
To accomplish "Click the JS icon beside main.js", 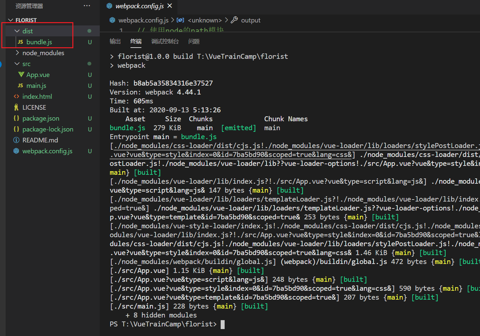I will pyautogui.click(x=20, y=86).
